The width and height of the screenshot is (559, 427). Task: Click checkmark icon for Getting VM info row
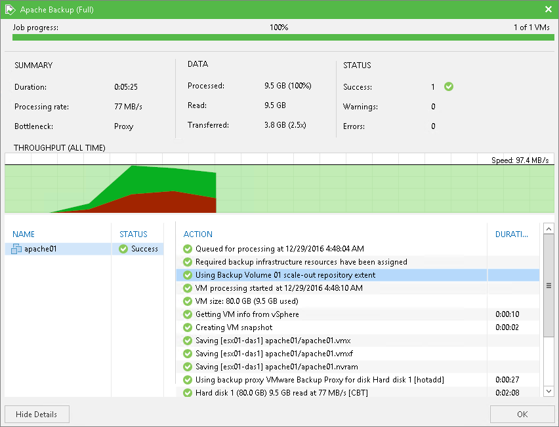tap(188, 314)
